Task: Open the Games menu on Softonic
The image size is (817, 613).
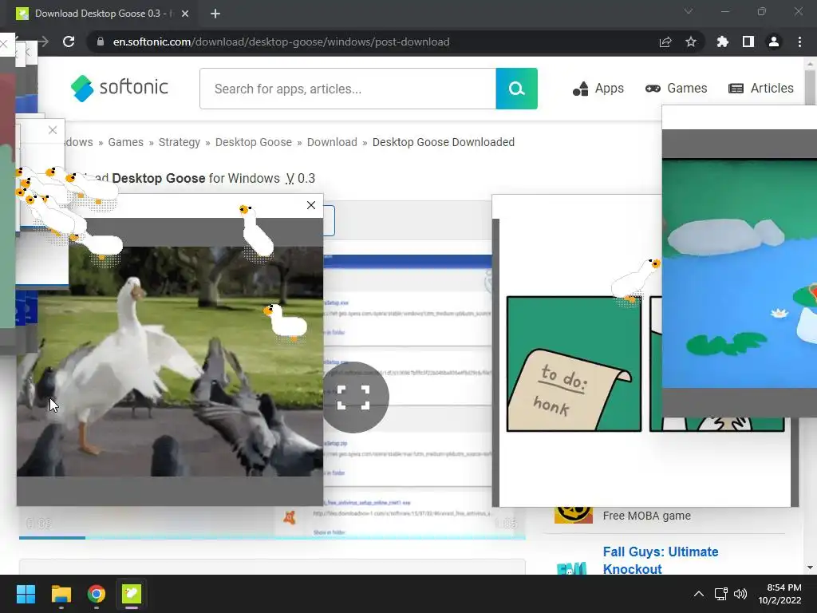Action: pos(676,88)
